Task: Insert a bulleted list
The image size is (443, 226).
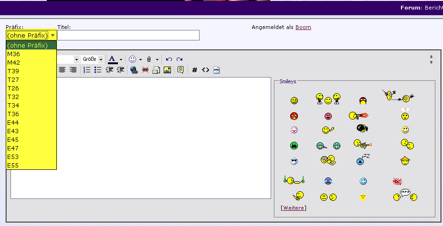Action: [98, 70]
